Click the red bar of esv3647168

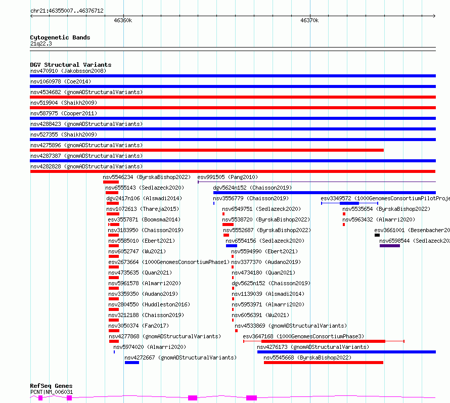click(x=323, y=341)
